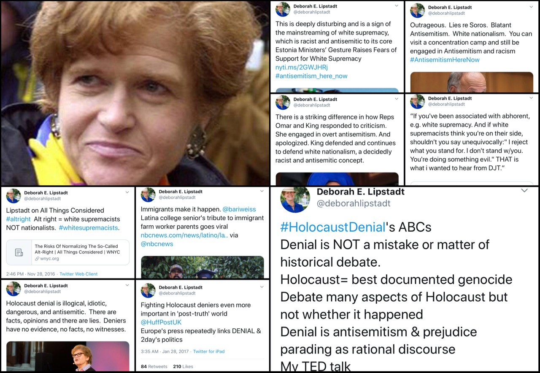Open the nyti.ms/2GWJHRj link
The image size is (540, 373).
302,67
